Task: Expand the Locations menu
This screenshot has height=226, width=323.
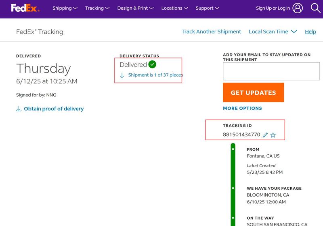Action: 174,8
